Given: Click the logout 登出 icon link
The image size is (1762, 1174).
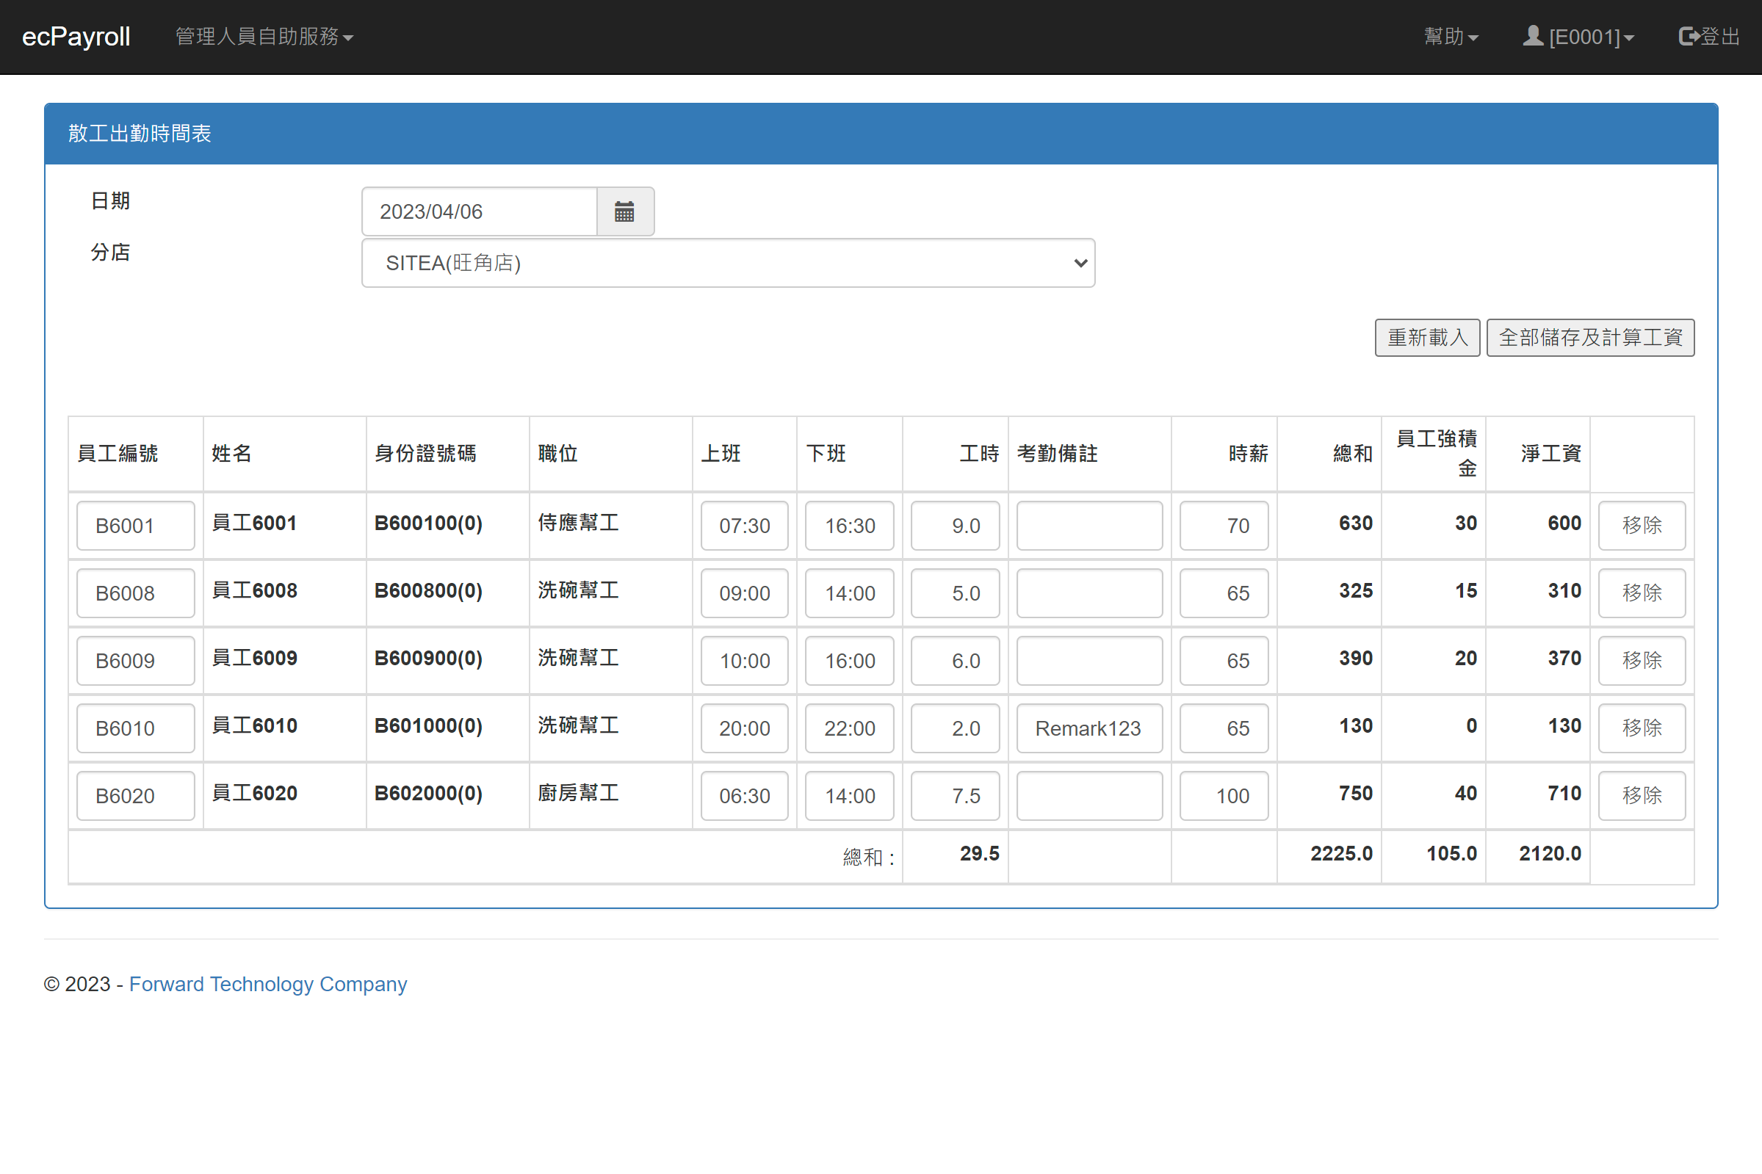Looking at the screenshot, I should (1709, 36).
